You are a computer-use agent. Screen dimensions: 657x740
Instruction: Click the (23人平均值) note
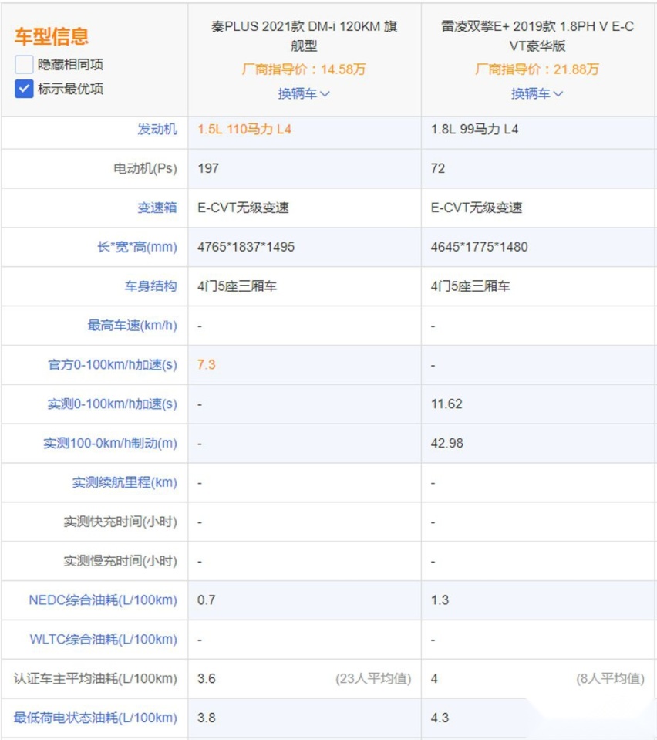point(373,678)
